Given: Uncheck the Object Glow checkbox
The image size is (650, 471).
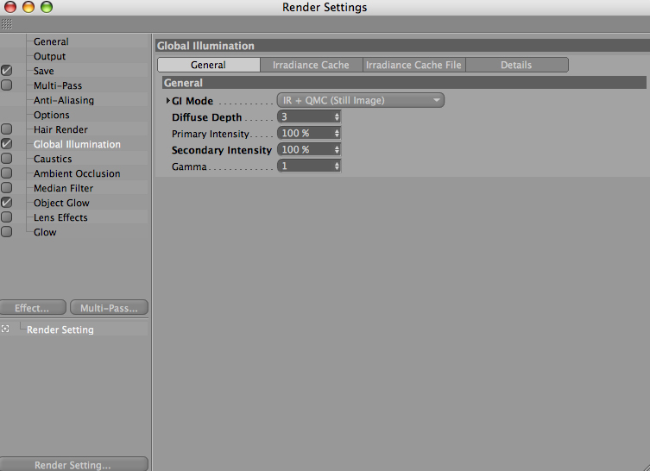Looking at the screenshot, I should pos(6,202).
